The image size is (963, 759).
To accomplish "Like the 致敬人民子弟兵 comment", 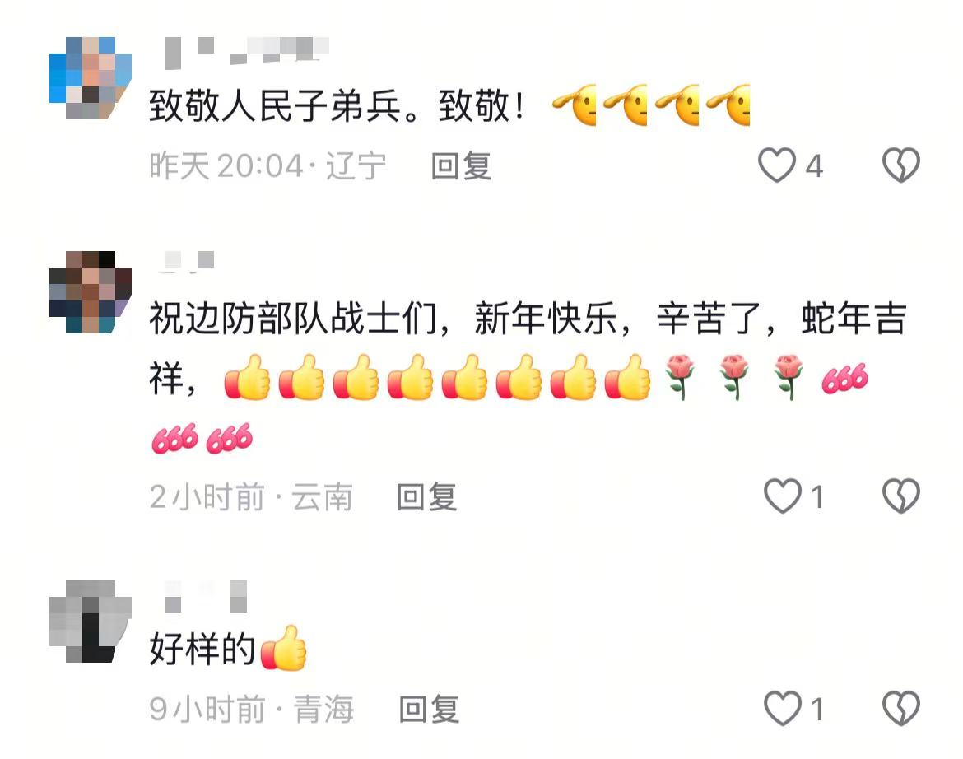I will 777,165.
